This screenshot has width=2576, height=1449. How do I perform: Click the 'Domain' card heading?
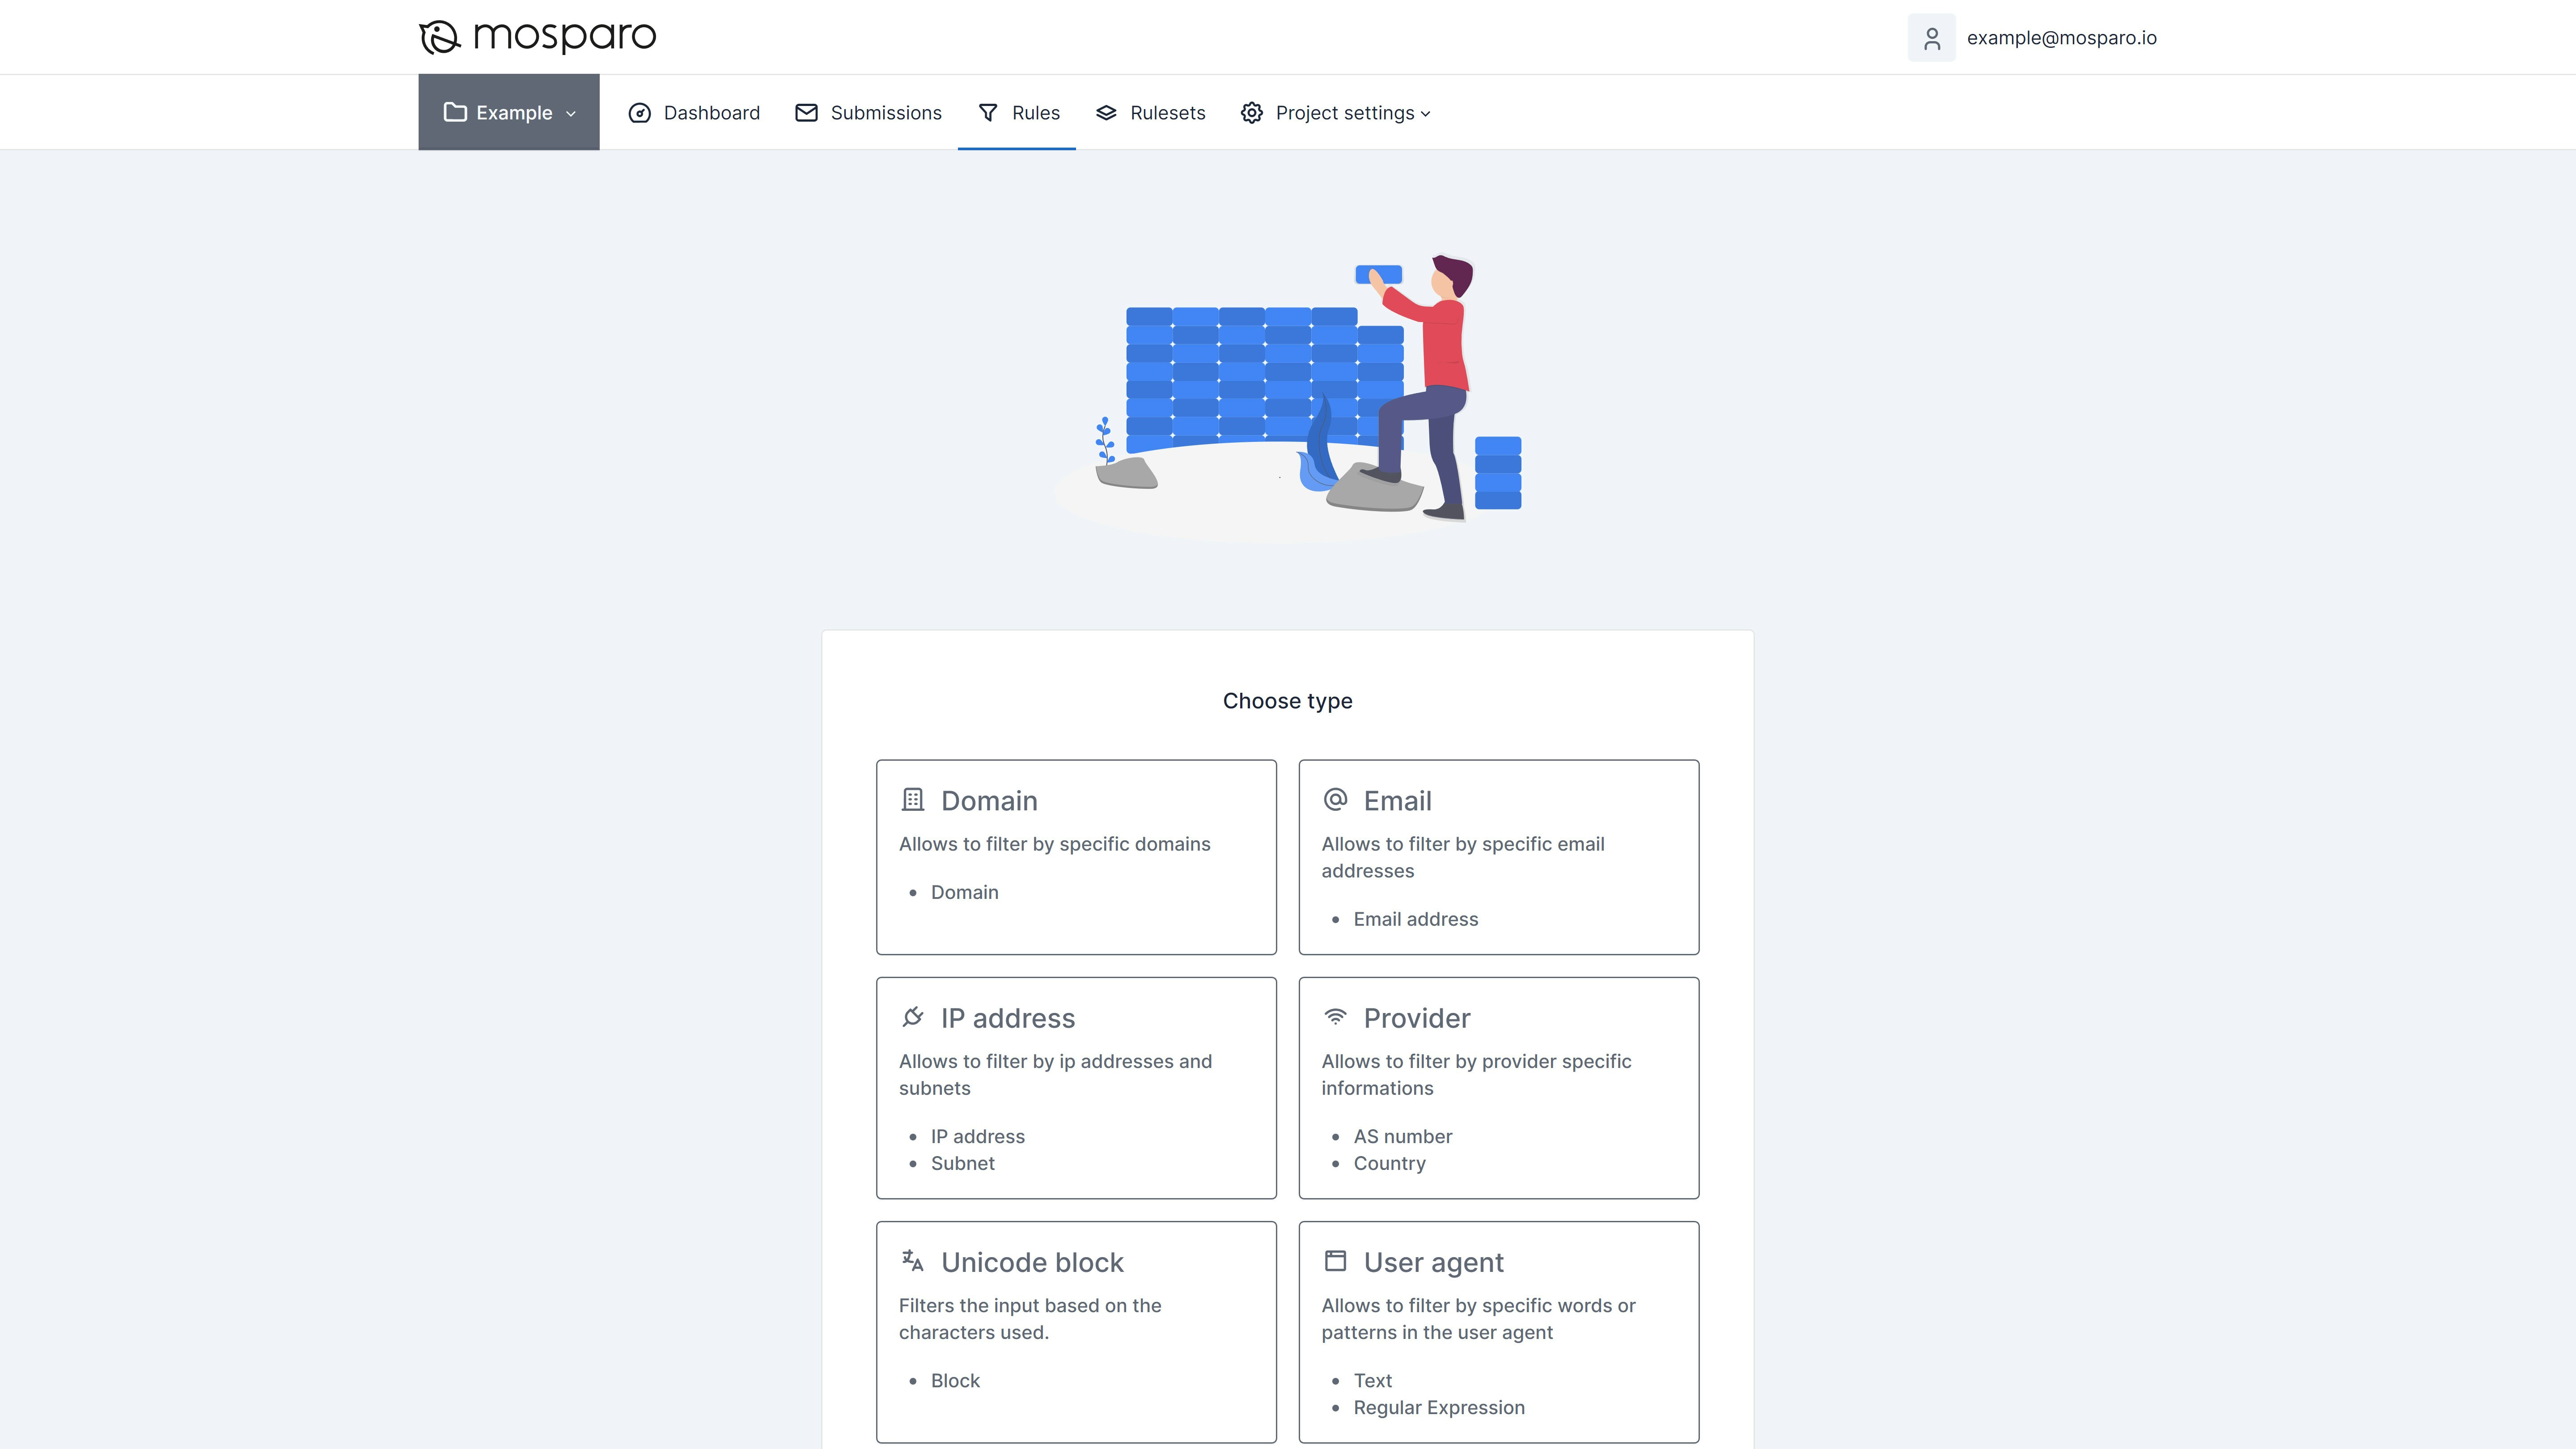coord(989,800)
